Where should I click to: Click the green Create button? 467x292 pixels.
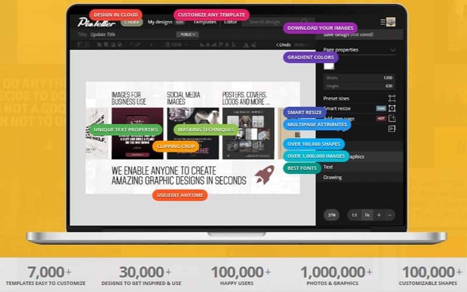(132, 22)
